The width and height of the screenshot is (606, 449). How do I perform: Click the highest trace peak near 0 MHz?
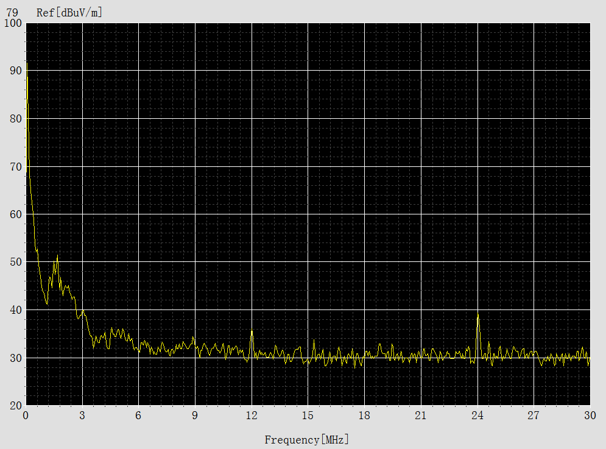tap(27, 64)
